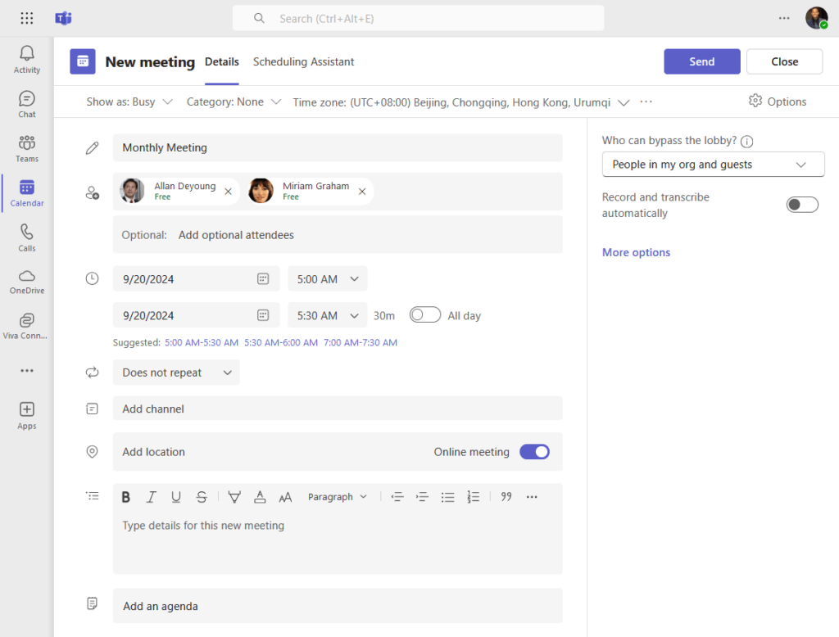Click the search box at top

(x=419, y=18)
